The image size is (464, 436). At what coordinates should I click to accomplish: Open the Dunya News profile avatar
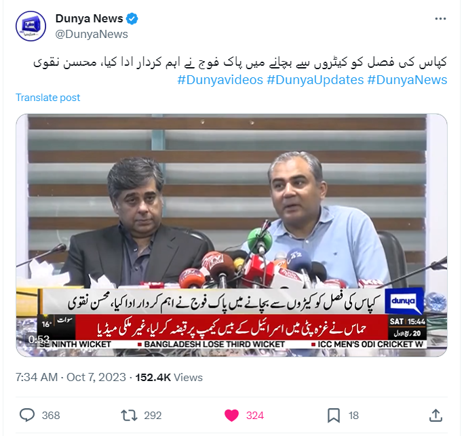[31, 26]
